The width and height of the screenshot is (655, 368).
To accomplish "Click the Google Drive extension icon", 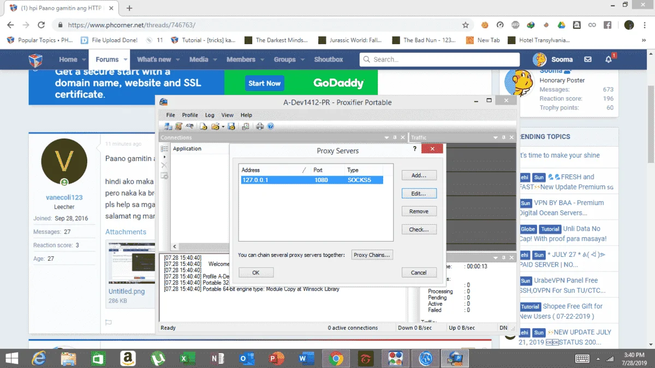I will click(x=561, y=25).
